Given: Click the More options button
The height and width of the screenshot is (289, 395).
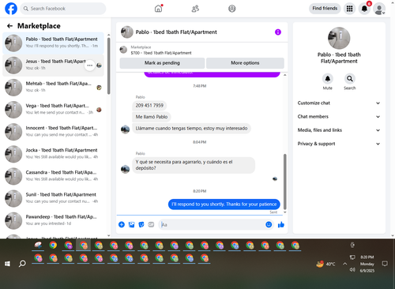Looking at the screenshot, I should pos(245,63).
